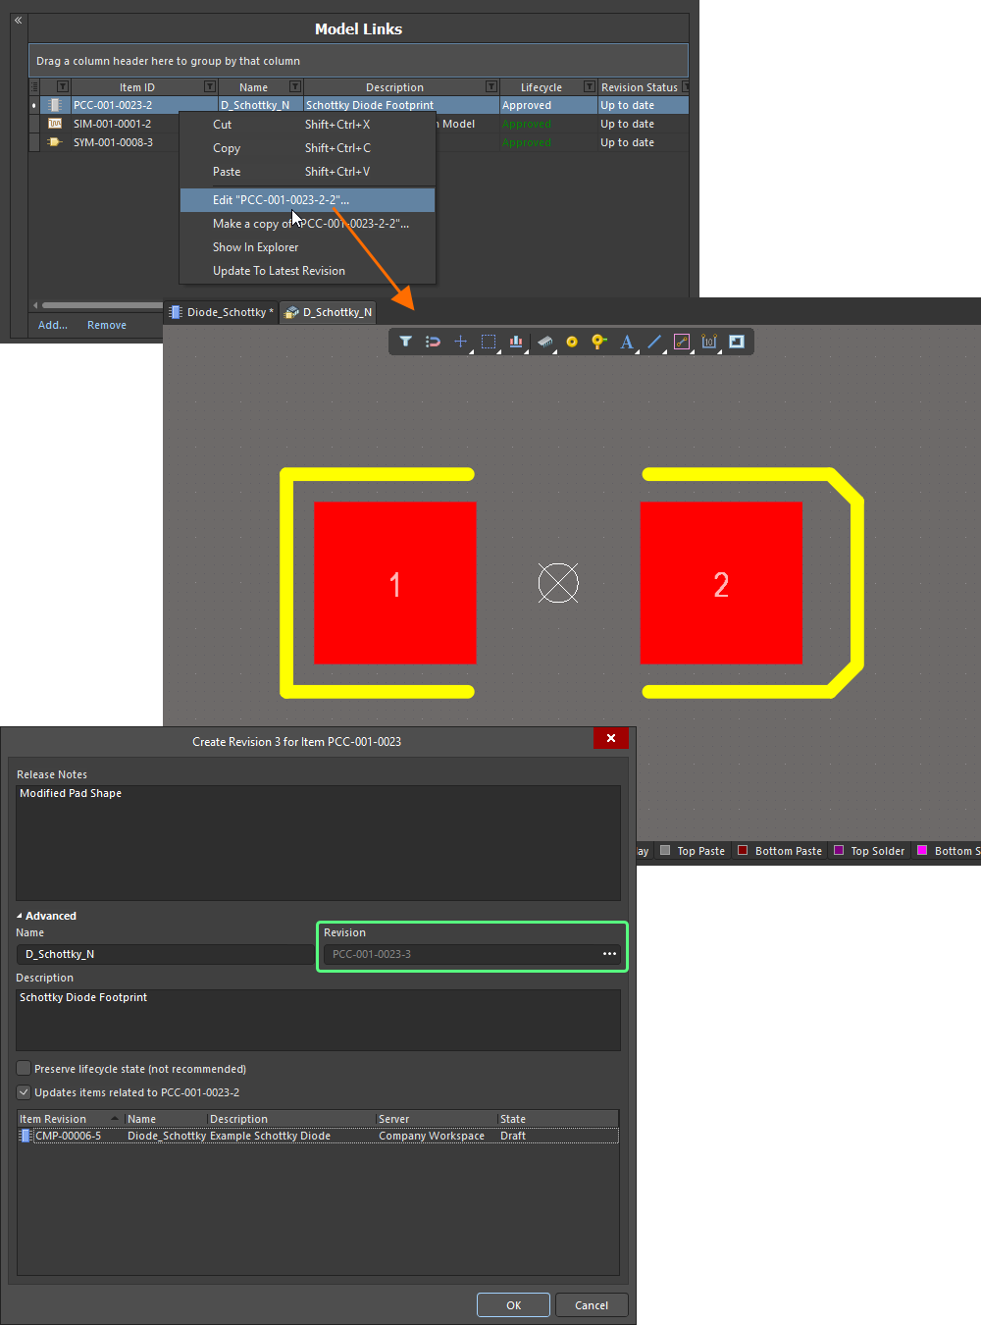Uncheck Updates items related to PCC-001-0023-2
Screen dimensions: 981x1325
(x=23, y=1091)
